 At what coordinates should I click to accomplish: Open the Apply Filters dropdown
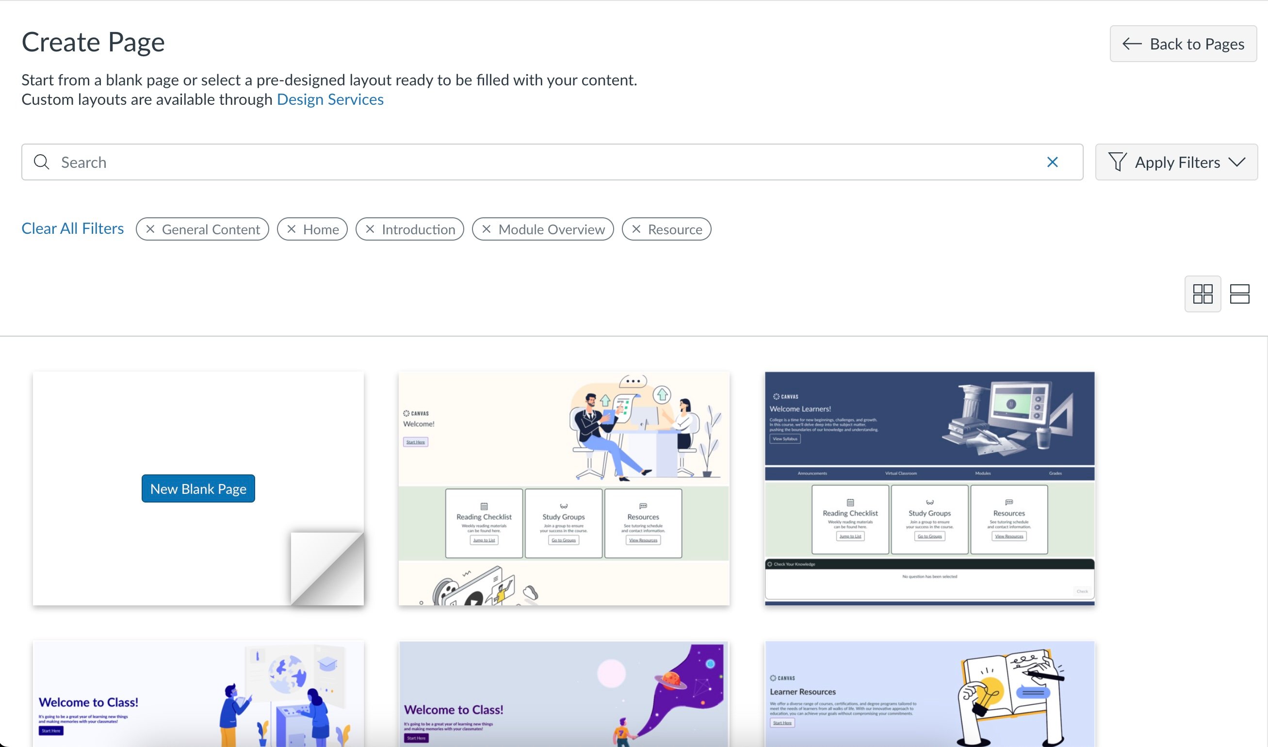tap(1176, 162)
